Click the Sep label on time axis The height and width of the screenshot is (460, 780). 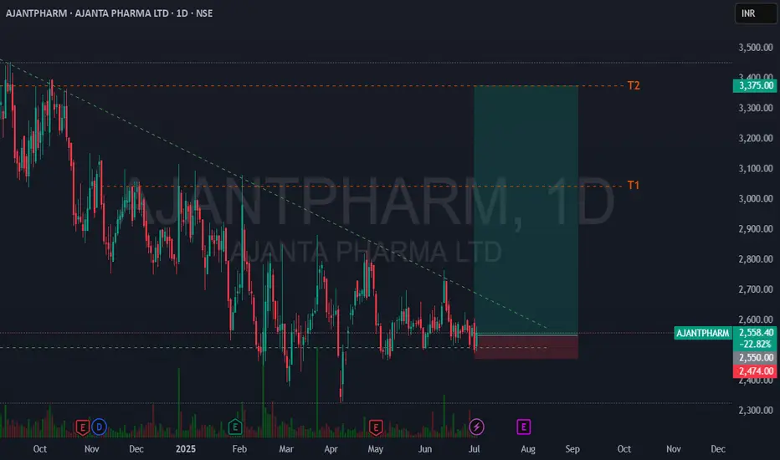click(572, 449)
